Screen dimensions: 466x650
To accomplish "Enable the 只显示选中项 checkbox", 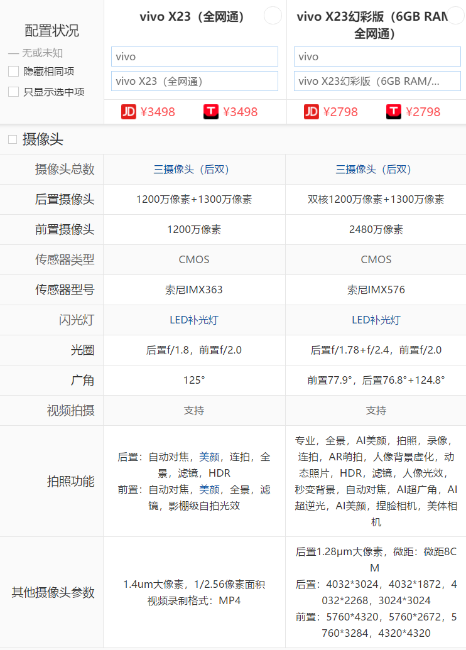I will [14, 92].
